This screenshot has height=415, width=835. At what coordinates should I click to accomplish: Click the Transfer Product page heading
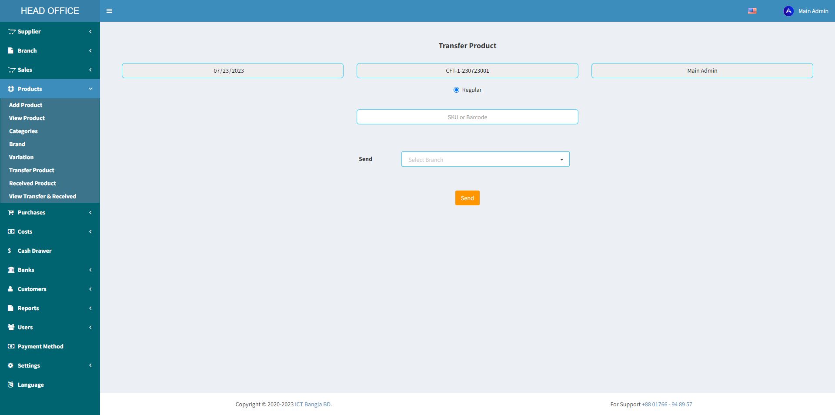click(x=468, y=46)
